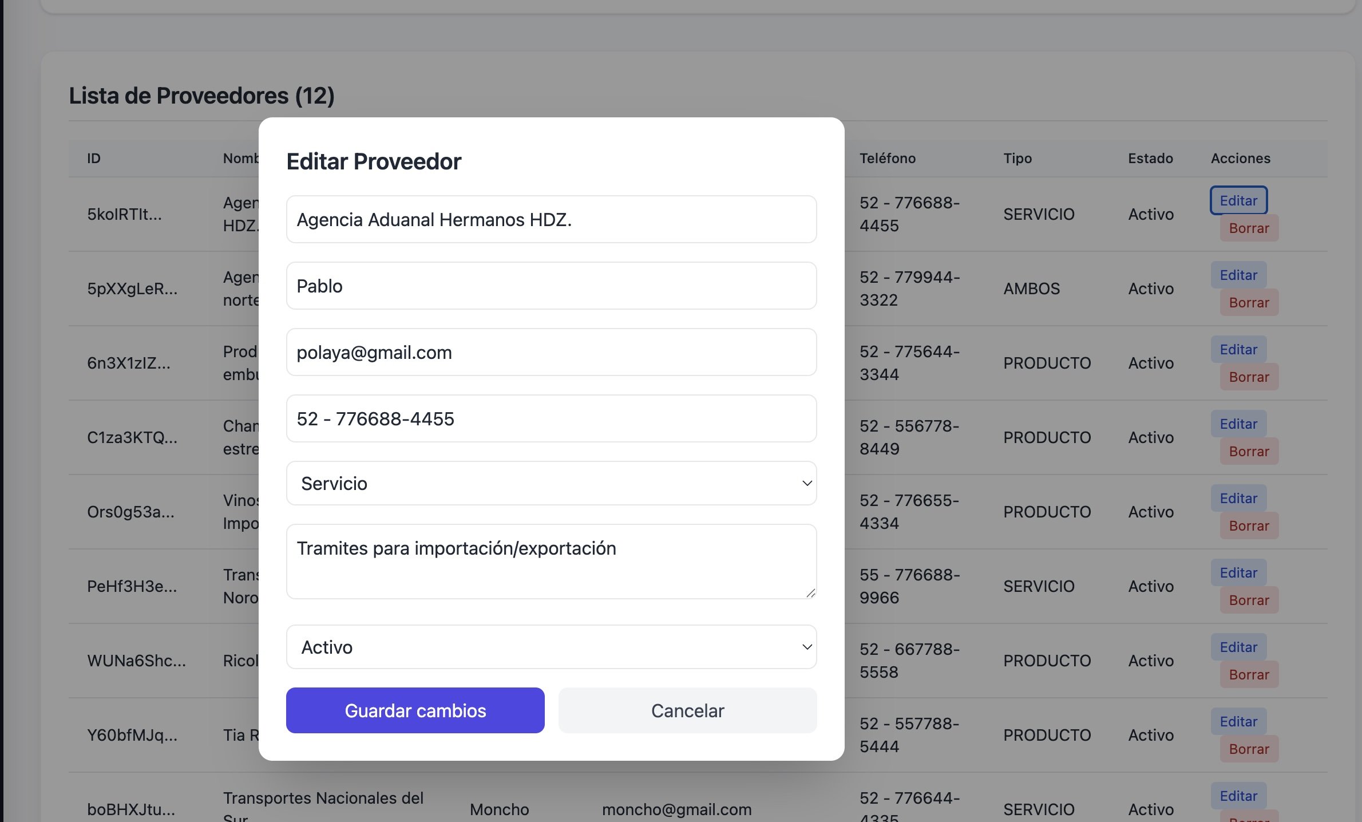Click the supplier name field Agencia Aduanal
The image size is (1362, 822).
point(551,220)
